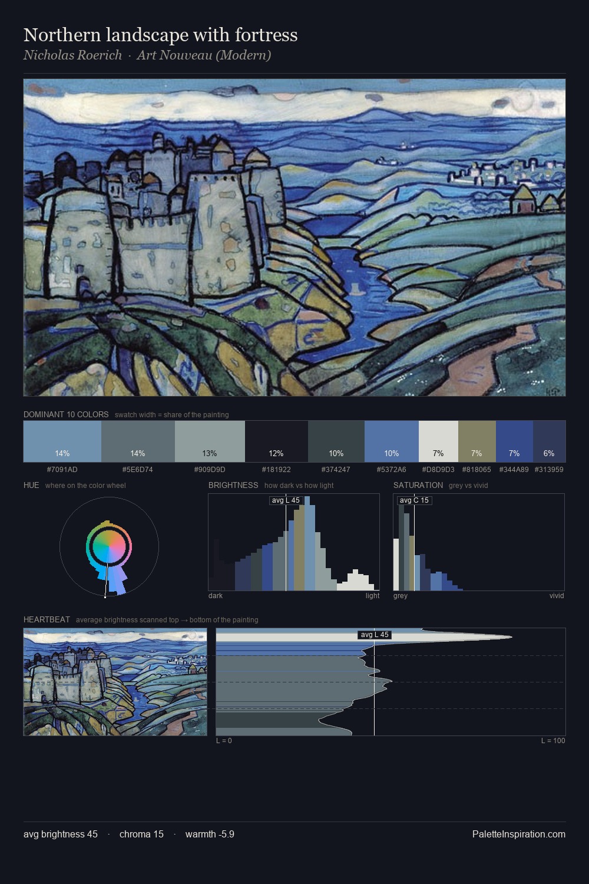Select the #181922 dark color swatch
The image size is (589, 884).
click(276, 441)
